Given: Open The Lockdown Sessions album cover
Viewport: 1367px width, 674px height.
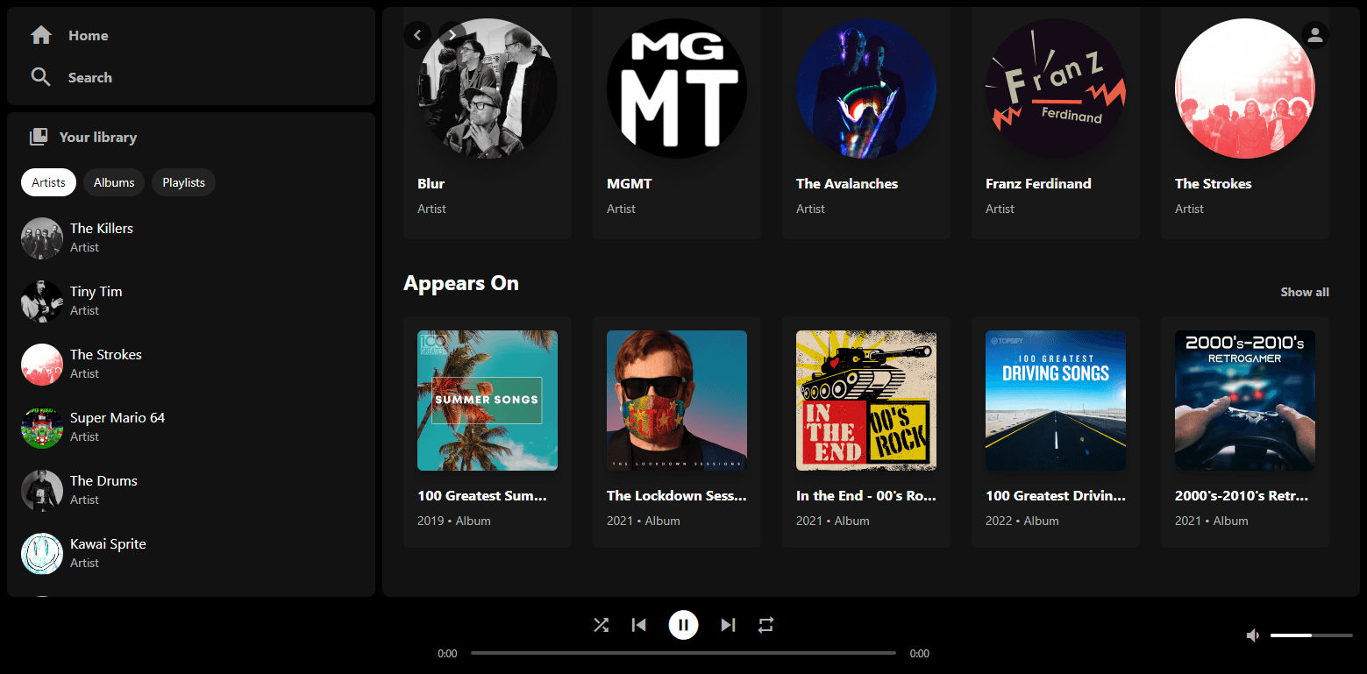Looking at the screenshot, I should point(677,401).
